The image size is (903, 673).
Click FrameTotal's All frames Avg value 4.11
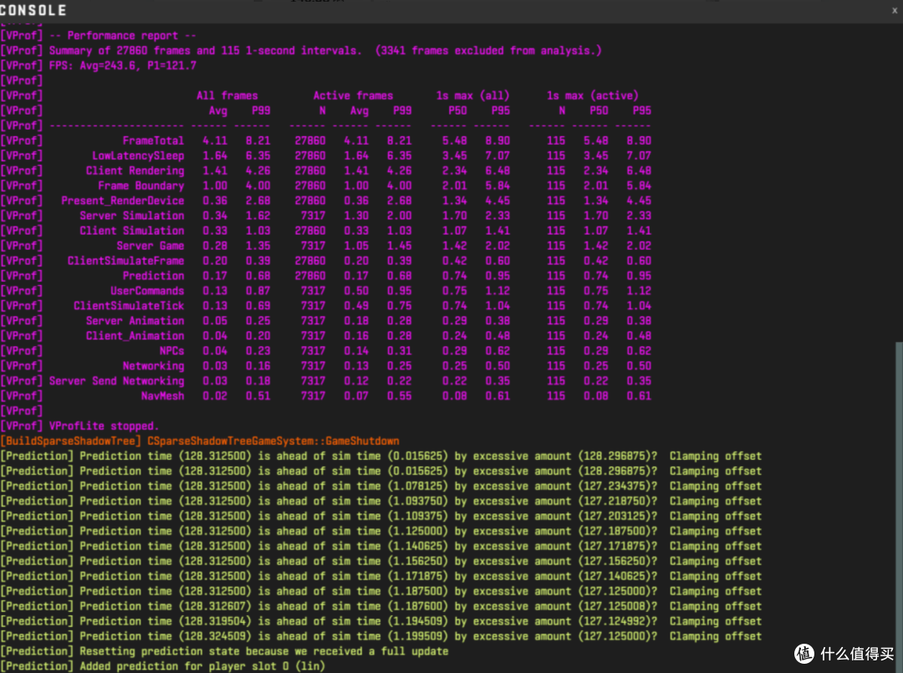point(215,140)
